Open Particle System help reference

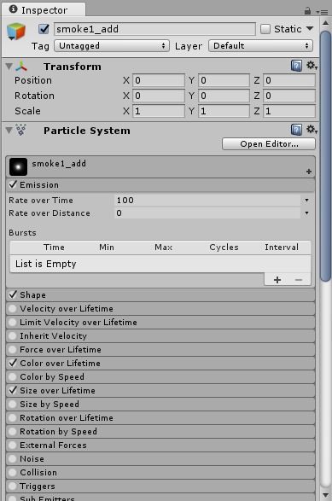(x=296, y=130)
